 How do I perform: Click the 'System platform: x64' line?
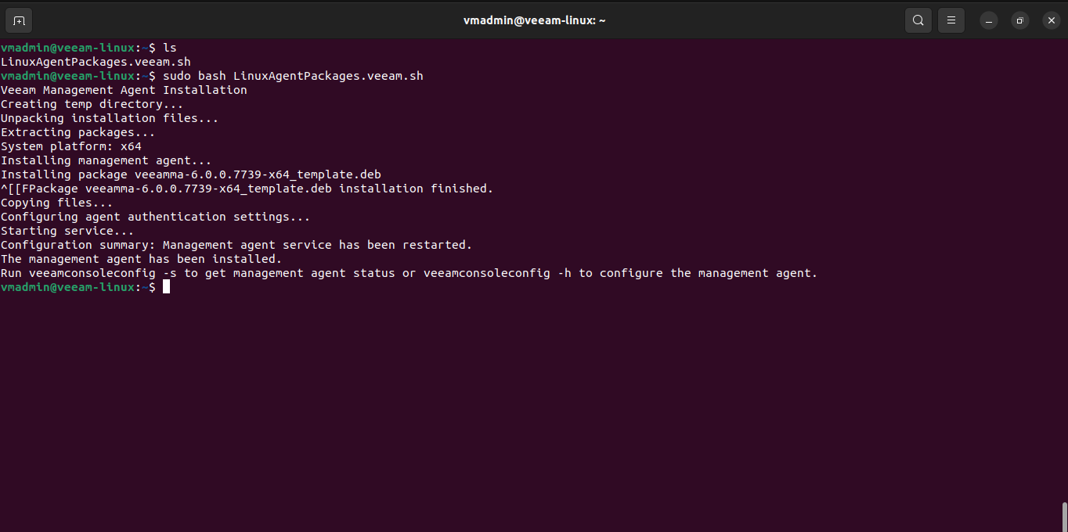[x=71, y=146]
